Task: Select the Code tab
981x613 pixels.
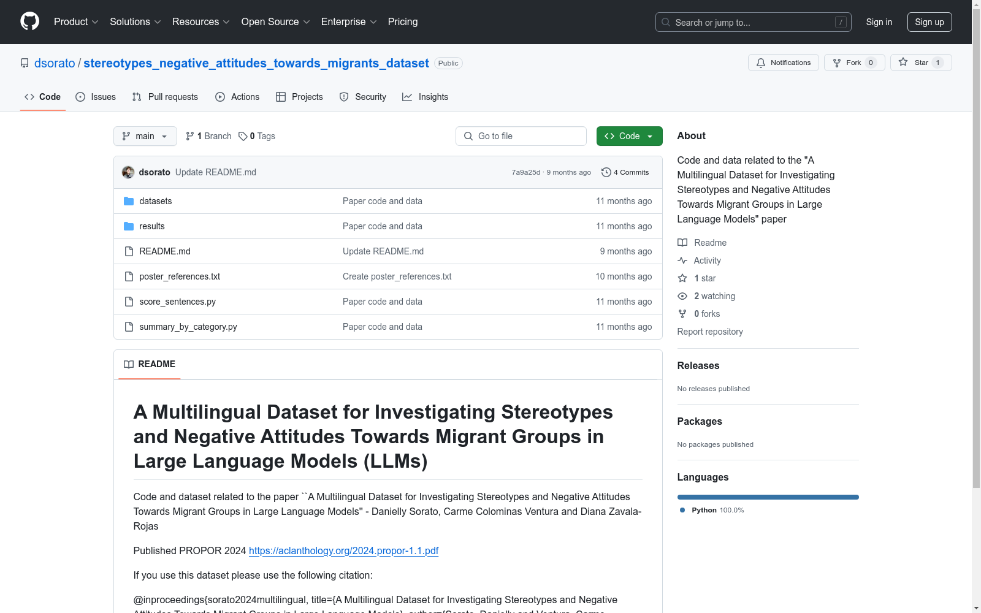Action: [x=43, y=97]
